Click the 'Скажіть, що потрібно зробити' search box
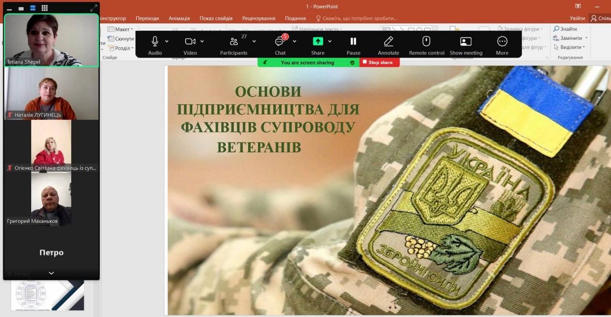Viewport: 611px width, 317px height. 357,18
